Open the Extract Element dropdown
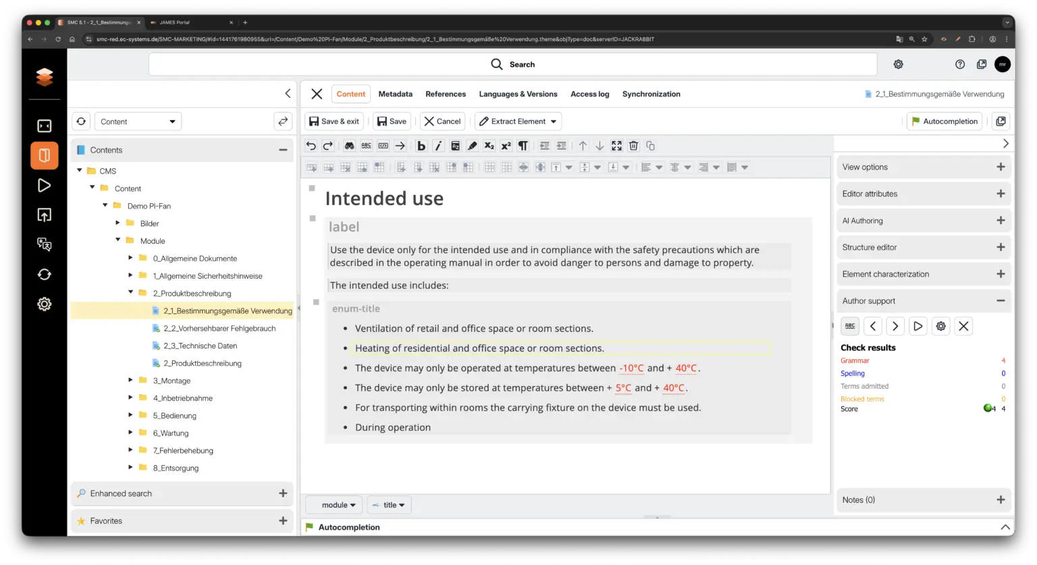 [x=518, y=122]
